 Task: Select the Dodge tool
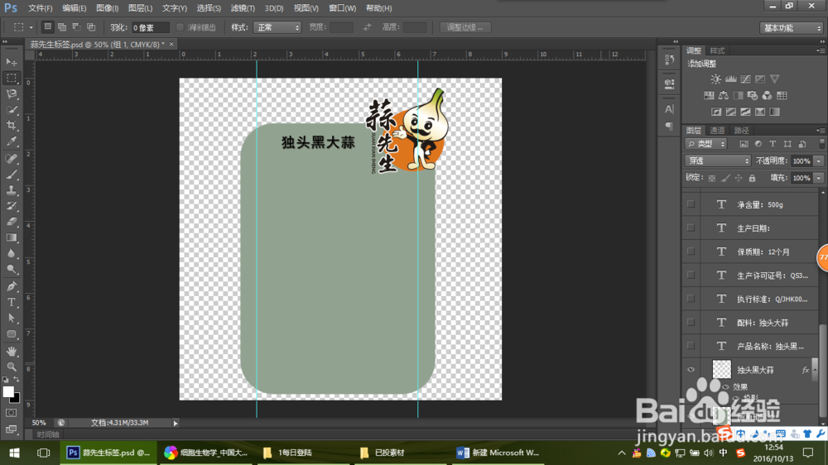[11, 270]
